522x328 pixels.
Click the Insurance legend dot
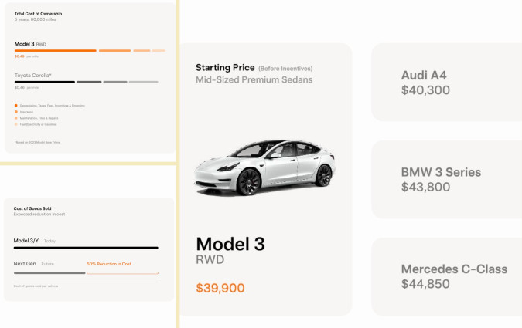click(15, 111)
